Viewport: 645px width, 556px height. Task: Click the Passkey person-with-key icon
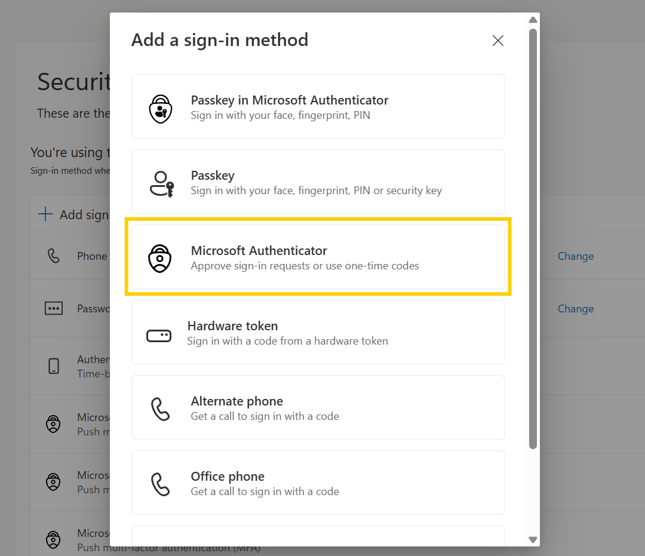pos(162,184)
